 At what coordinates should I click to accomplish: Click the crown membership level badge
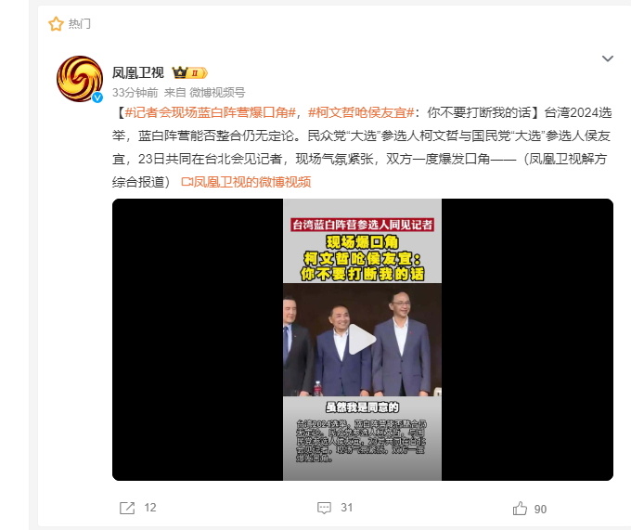coord(189,72)
